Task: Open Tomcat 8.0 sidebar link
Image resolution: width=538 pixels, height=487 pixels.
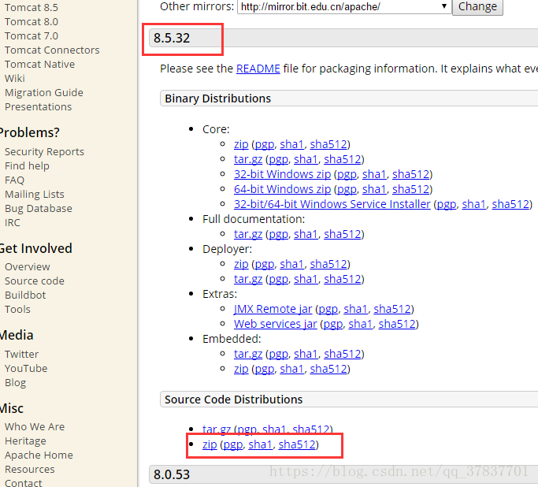Action: tap(32, 21)
